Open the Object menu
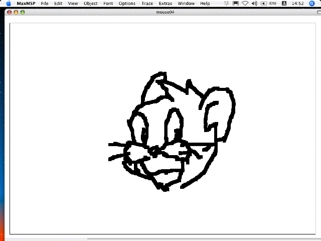 (91, 4)
